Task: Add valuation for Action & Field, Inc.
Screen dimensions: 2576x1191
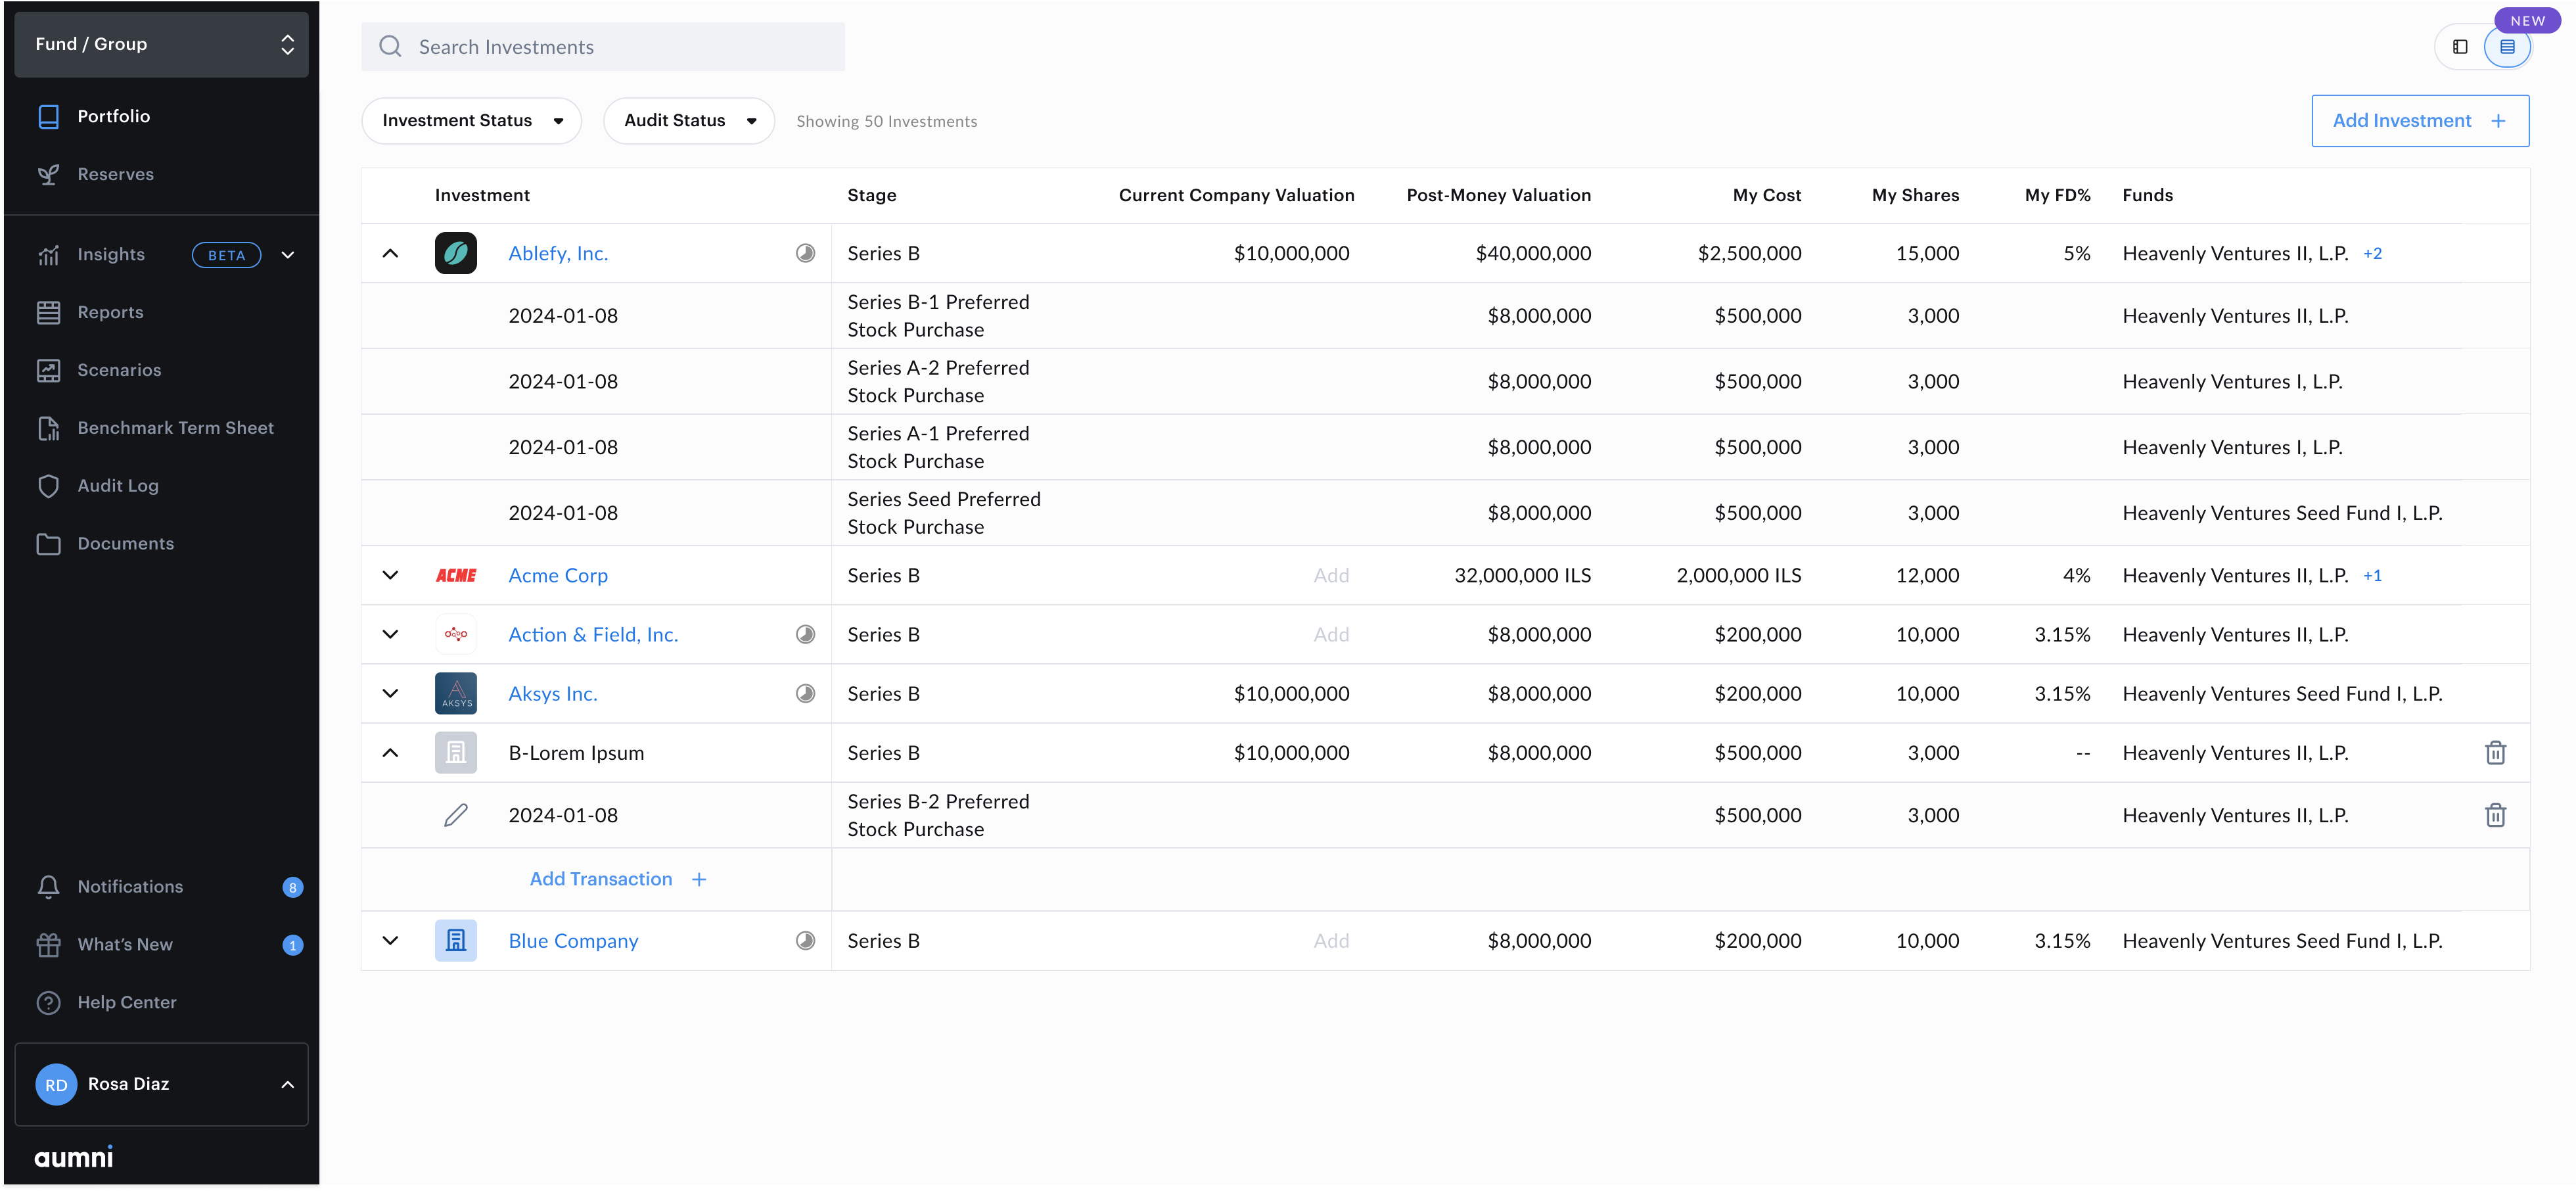Action: click(1331, 635)
